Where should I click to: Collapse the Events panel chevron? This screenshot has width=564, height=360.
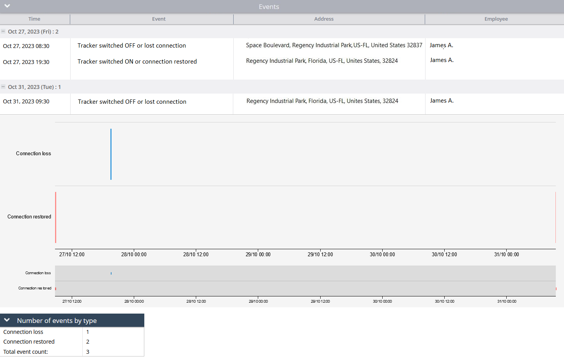[7, 6]
